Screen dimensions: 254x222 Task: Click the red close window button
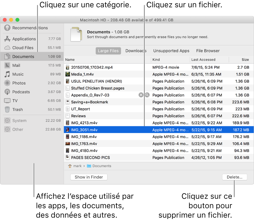point(5,20)
